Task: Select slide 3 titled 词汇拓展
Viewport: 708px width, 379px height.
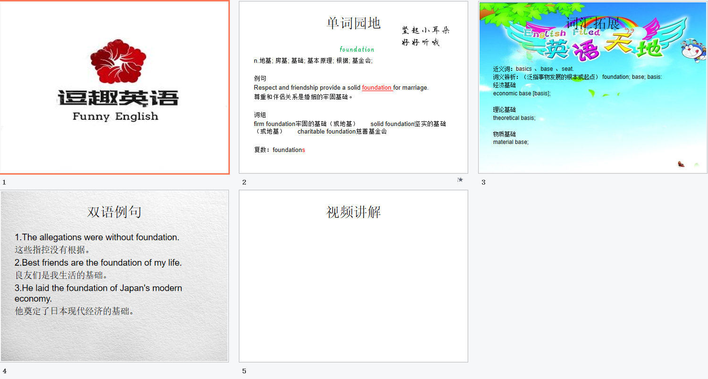Action: coord(593,87)
